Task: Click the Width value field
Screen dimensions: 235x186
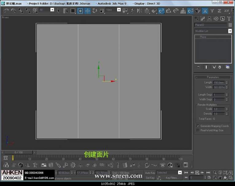Action: [219, 87]
